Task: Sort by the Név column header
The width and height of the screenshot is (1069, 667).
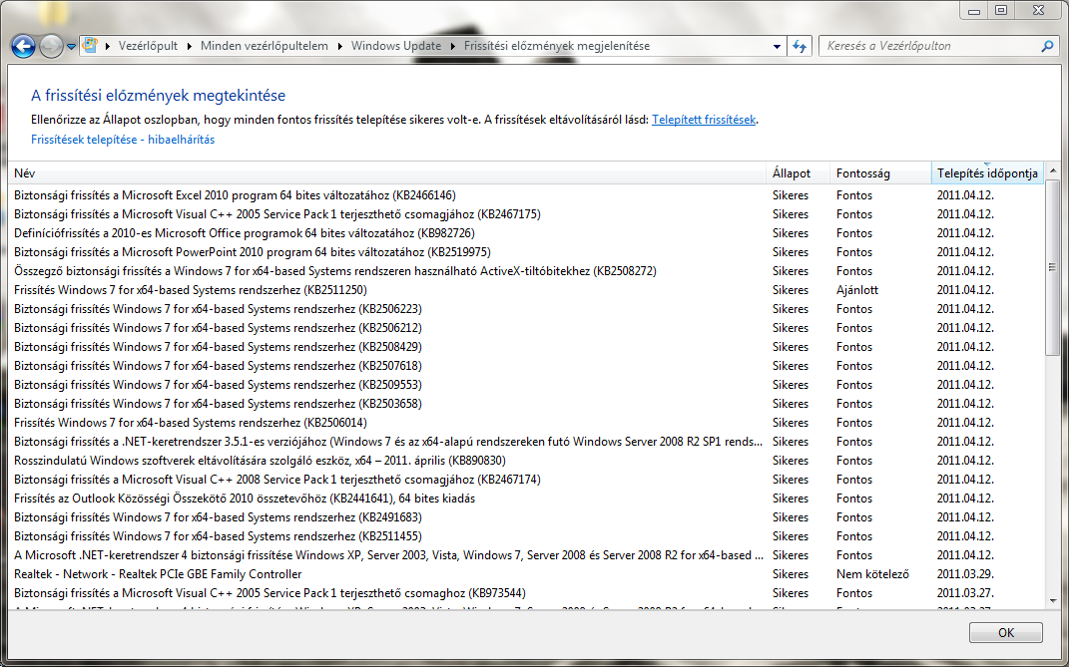Action: click(x=387, y=173)
